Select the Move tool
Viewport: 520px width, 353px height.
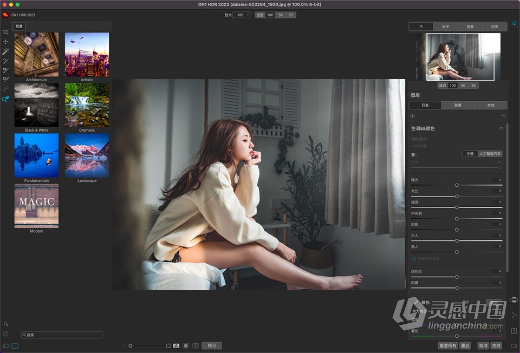point(6,42)
